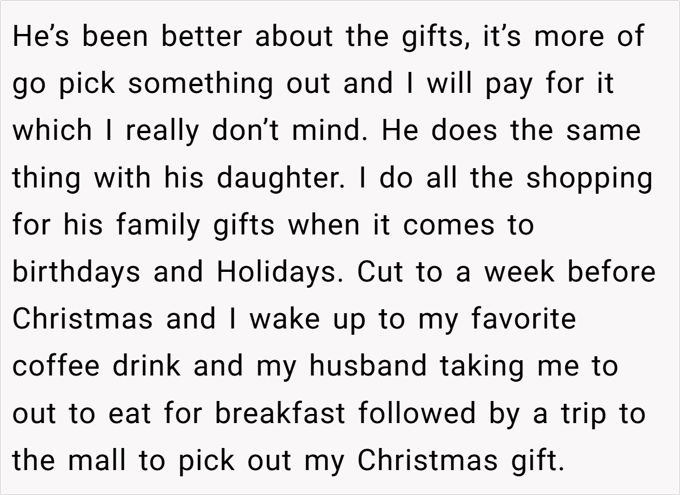The height and width of the screenshot is (495, 680).
Task: Click the word "shopping" in the text
Action: [589, 178]
